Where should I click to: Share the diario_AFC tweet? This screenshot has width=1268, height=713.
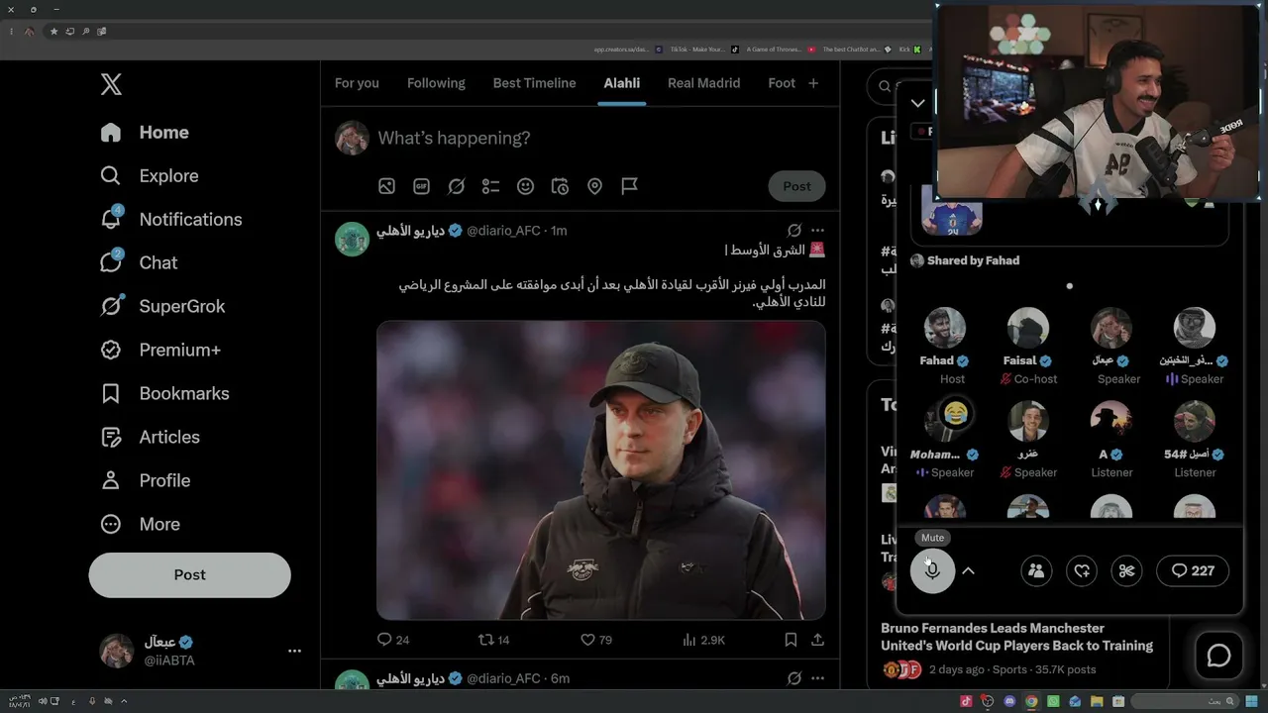[817, 640]
